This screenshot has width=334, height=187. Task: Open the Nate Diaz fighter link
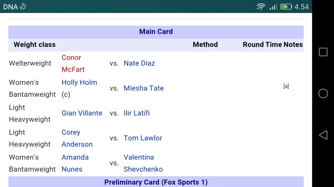click(x=139, y=63)
